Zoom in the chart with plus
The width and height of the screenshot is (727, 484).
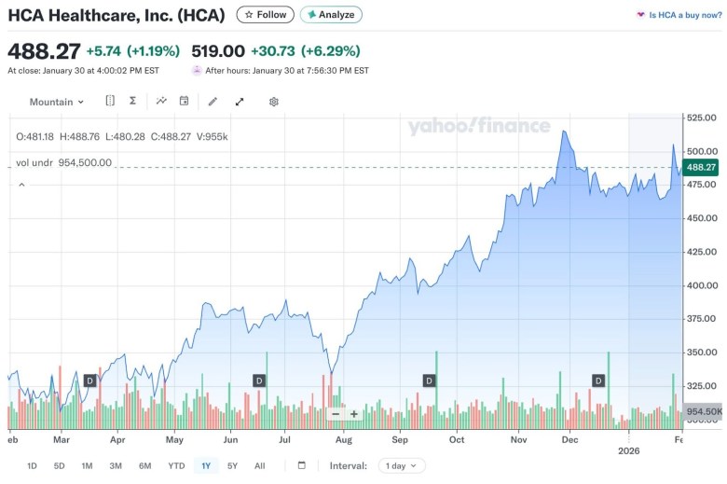point(354,414)
